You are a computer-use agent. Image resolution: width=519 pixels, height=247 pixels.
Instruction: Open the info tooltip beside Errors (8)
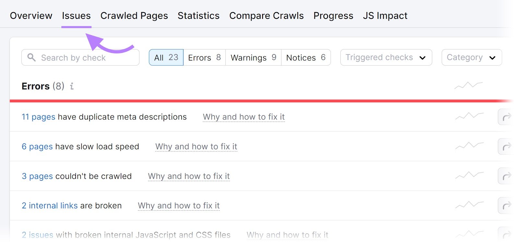tap(72, 86)
